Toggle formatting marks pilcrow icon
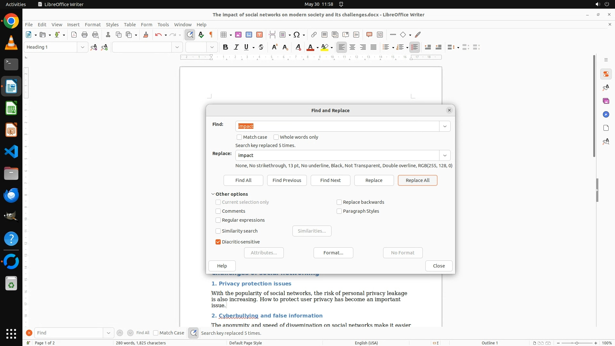 click(211, 35)
